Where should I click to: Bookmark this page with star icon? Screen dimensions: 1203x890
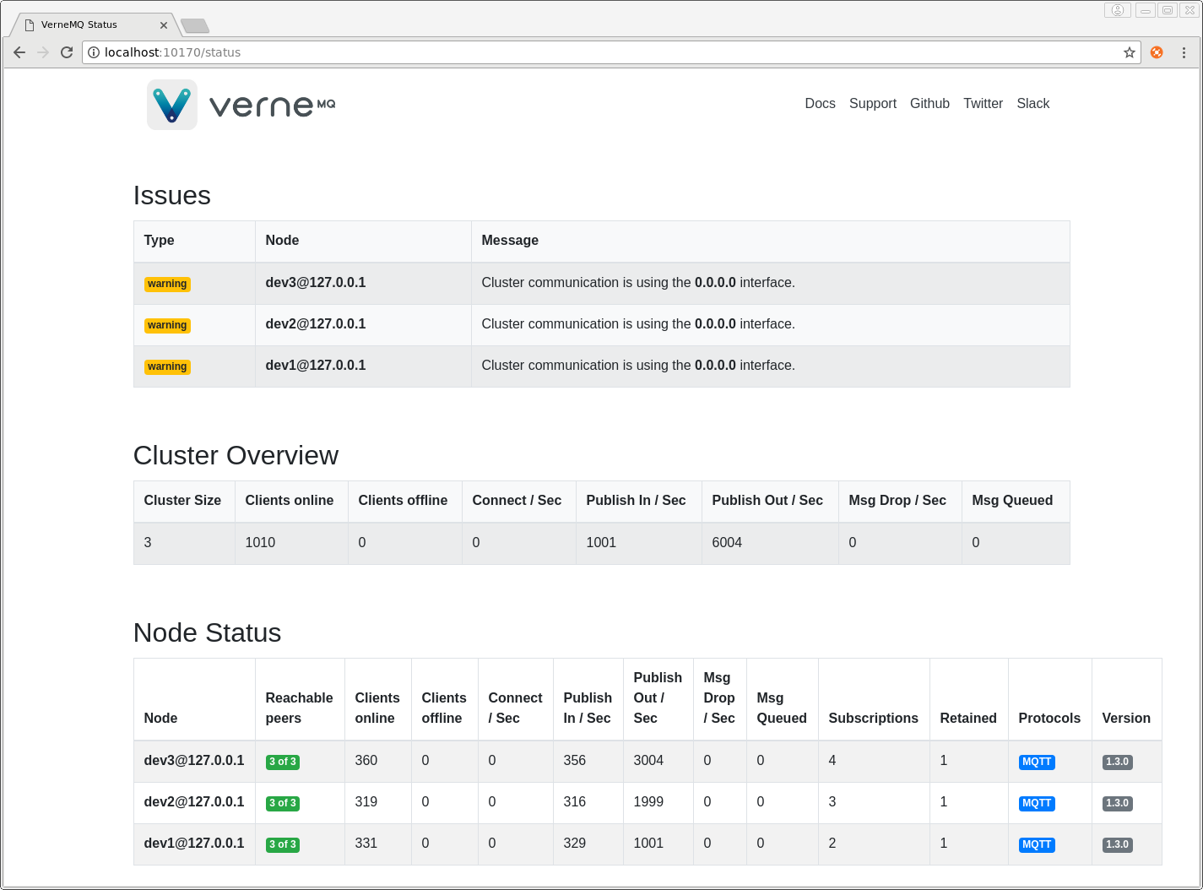1130,52
